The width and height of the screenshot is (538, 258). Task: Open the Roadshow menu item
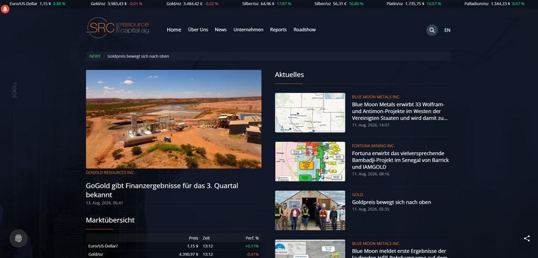coord(304,30)
